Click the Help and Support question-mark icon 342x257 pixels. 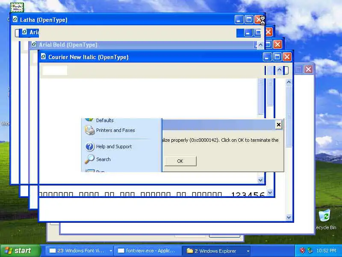(90, 146)
